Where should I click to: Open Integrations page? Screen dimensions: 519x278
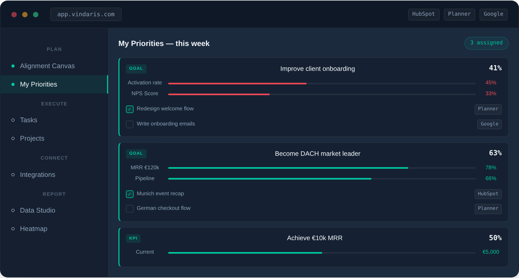54,175
